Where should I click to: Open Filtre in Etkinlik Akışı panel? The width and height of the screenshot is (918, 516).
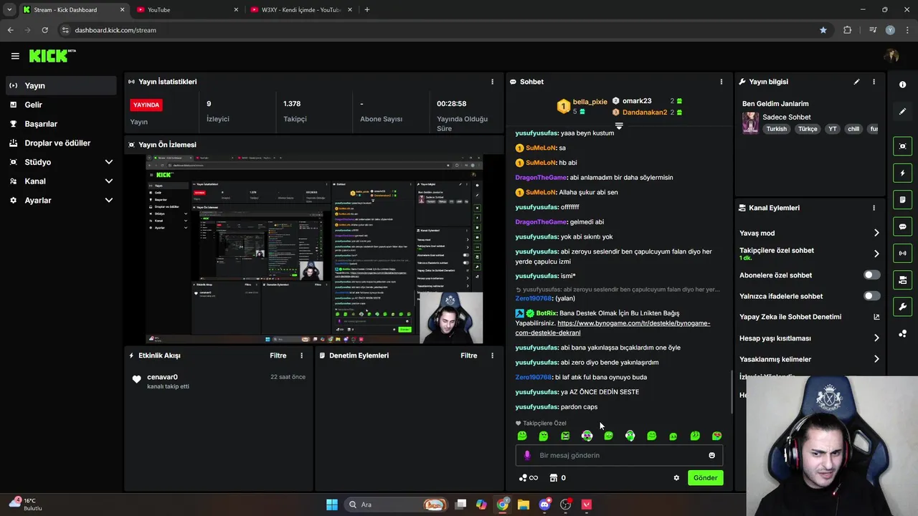coord(278,355)
